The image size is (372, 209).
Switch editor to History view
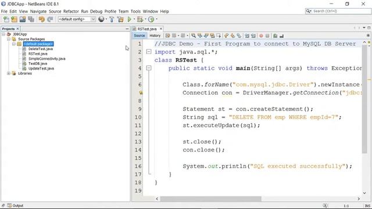pyautogui.click(x=155, y=35)
